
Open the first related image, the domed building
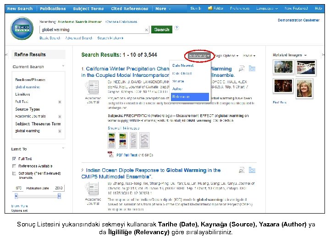(283, 67)
